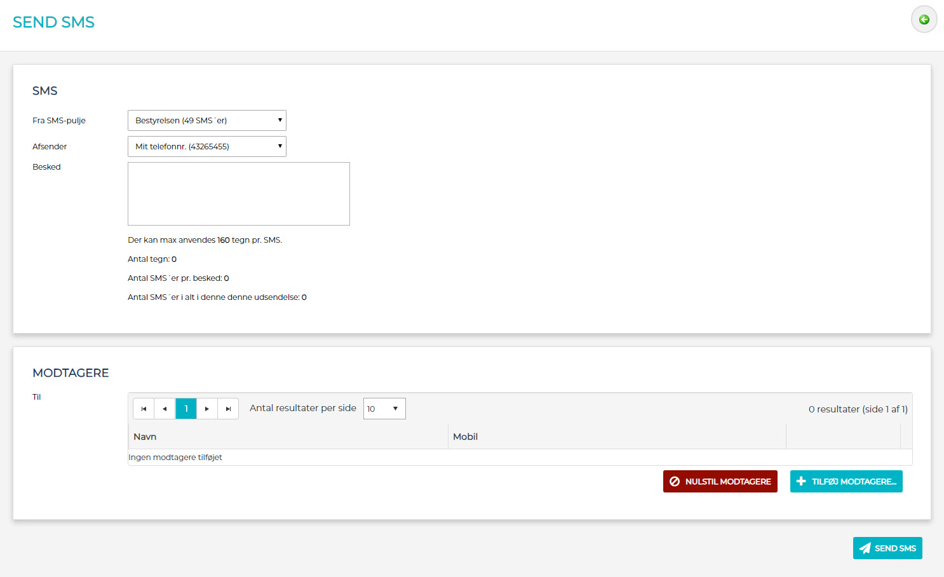Click the ban icon on Nulstil Modtagere
Screen dimensions: 944x577
(x=675, y=482)
